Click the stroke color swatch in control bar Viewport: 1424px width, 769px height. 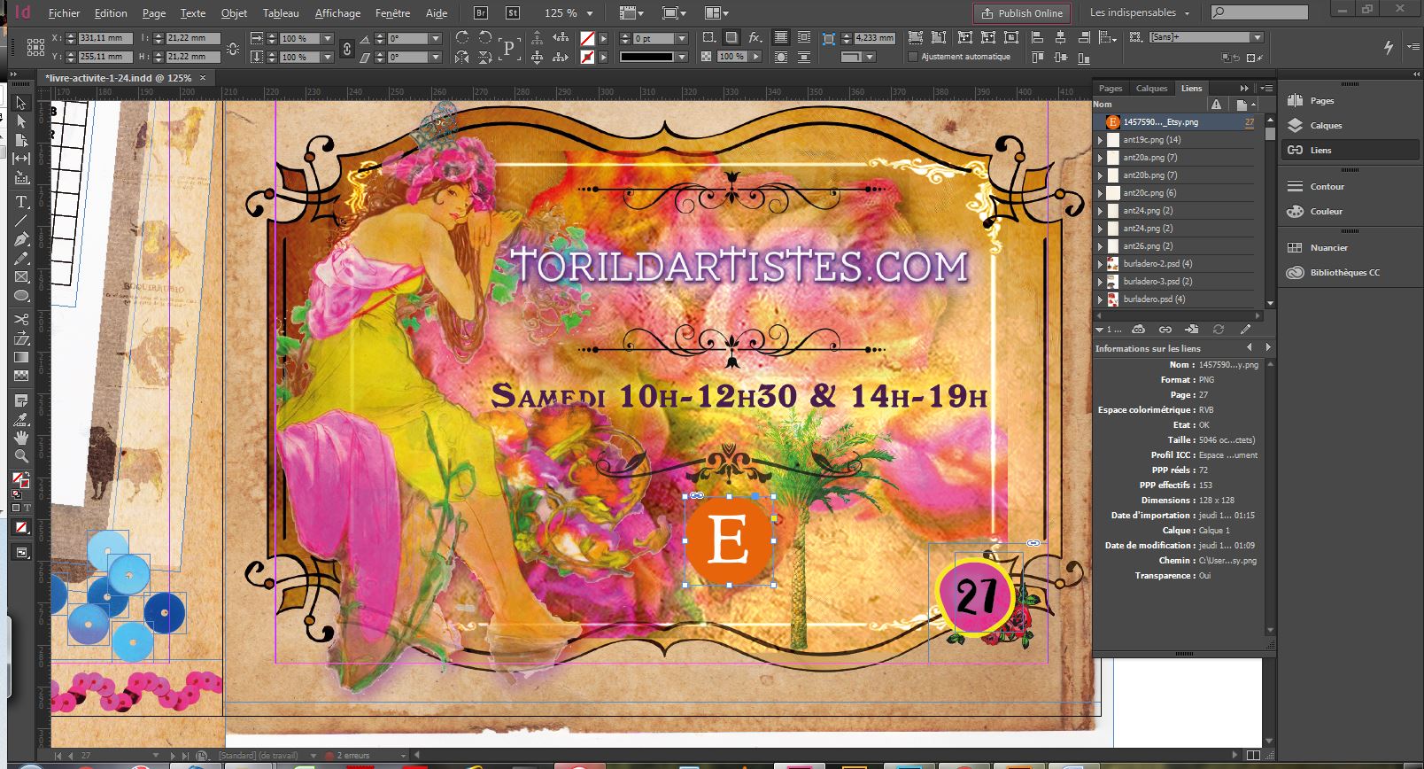click(x=587, y=57)
